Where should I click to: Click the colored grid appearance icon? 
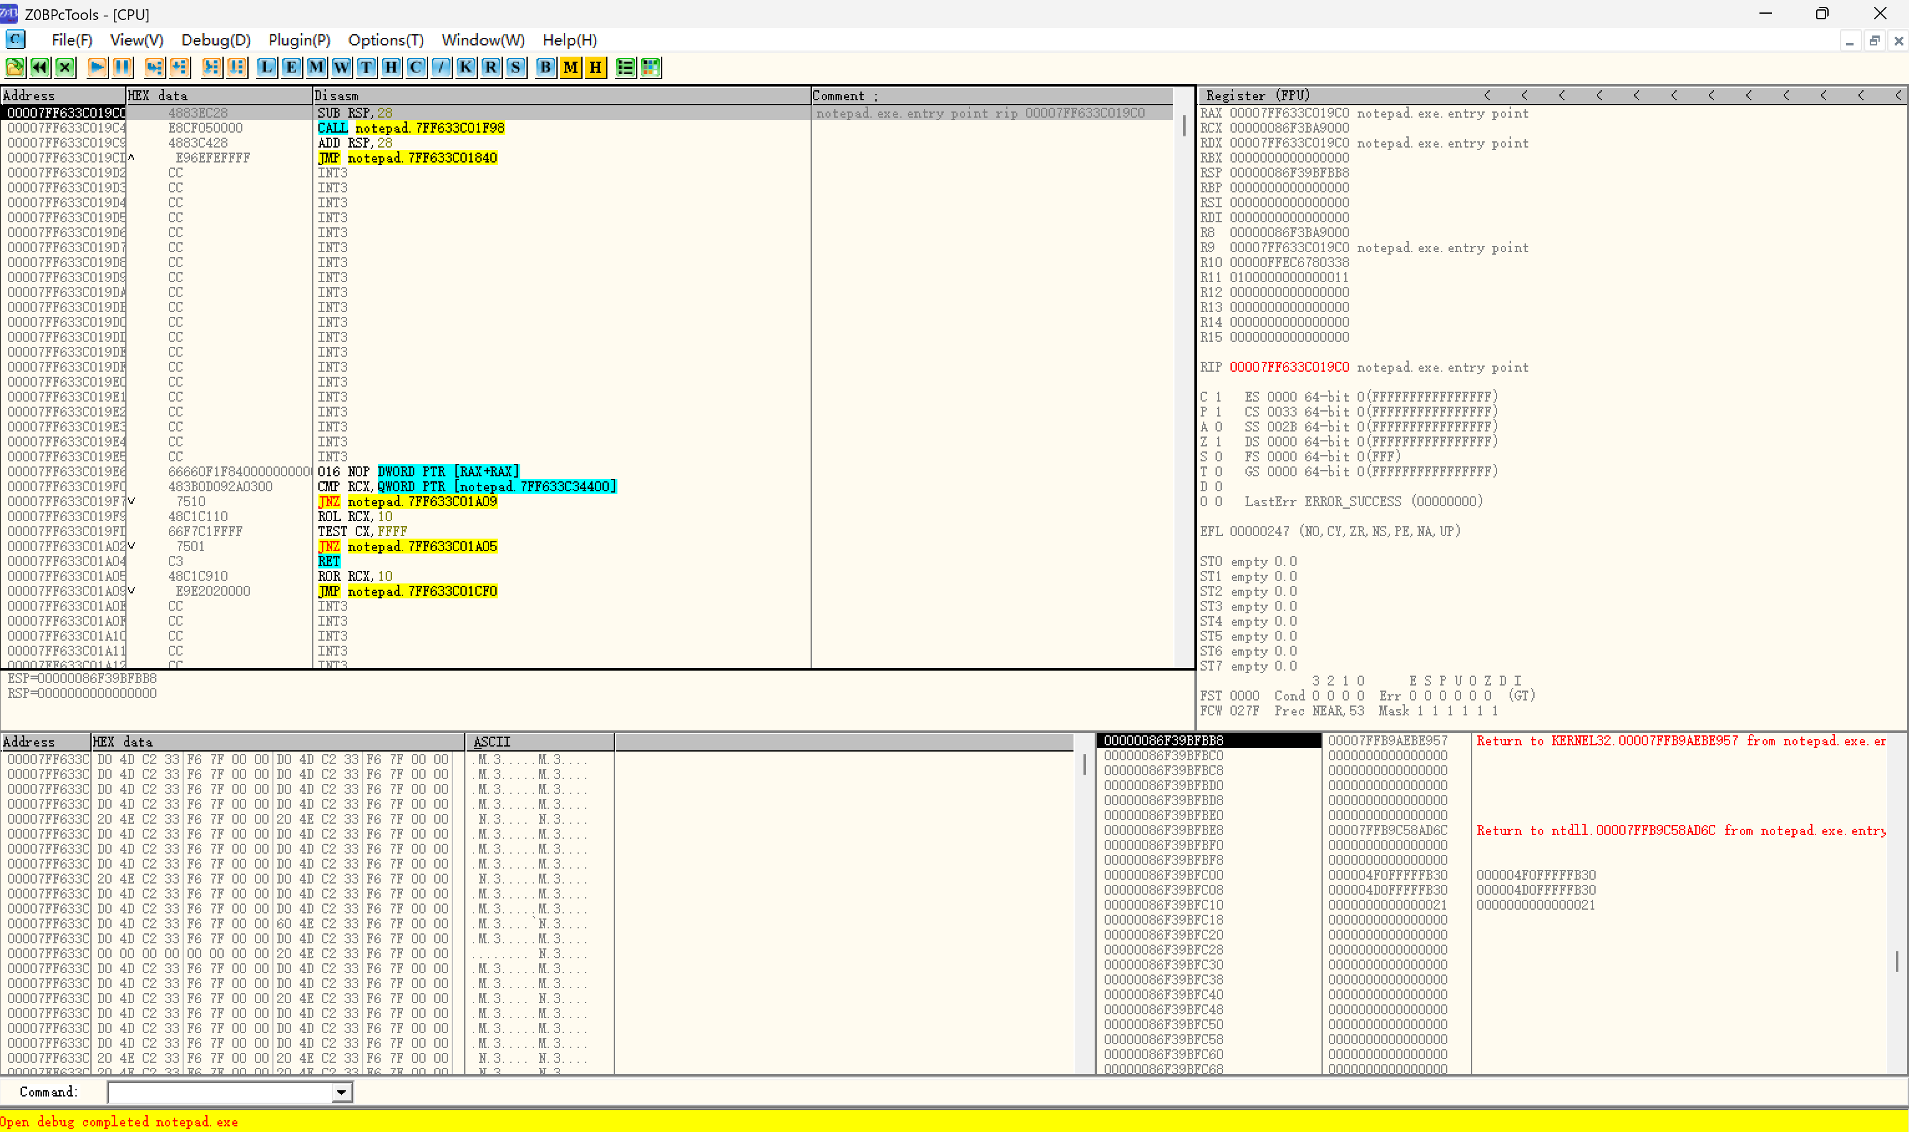650,68
